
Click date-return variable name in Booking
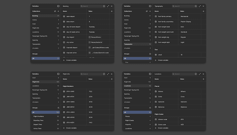70,22
